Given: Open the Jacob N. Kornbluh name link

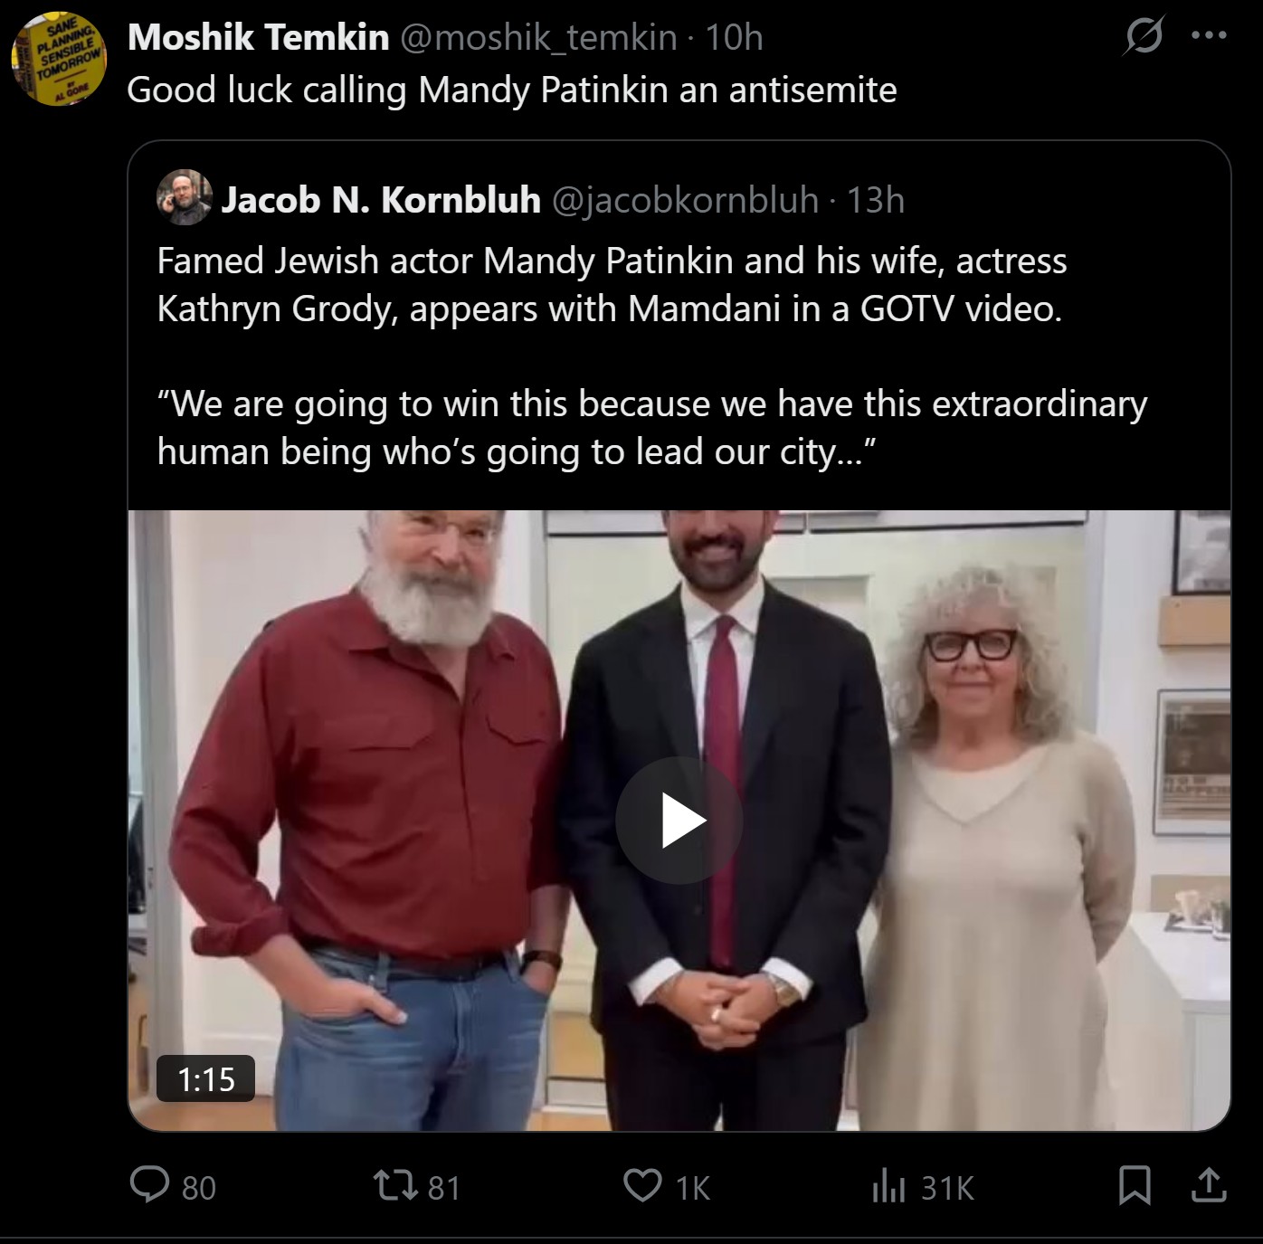Looking at the screenshot, I should [x=381, y=200].
